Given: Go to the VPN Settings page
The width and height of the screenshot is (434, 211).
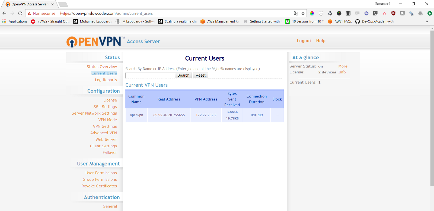Looking at the screenshot, I should pyautogui.click(x=105, y=126).
